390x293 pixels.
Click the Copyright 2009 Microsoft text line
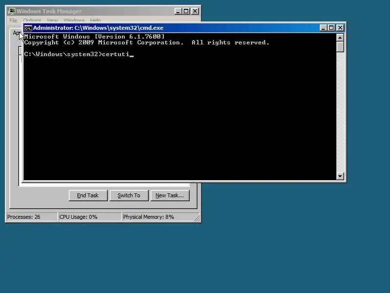click(x=147, y=42)
